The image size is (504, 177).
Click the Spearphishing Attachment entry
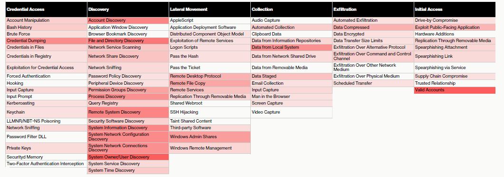point(455,47)
